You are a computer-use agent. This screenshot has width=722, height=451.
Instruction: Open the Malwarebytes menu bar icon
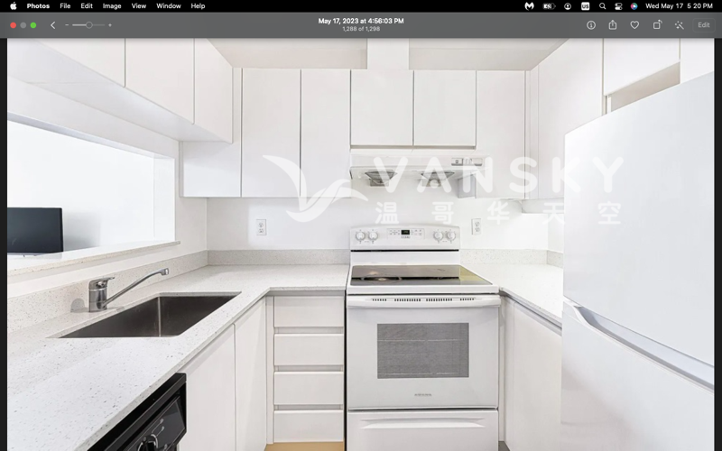coord(529,5)
